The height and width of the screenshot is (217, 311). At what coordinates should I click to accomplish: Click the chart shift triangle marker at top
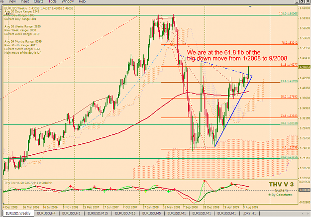(x=250, y=7)
